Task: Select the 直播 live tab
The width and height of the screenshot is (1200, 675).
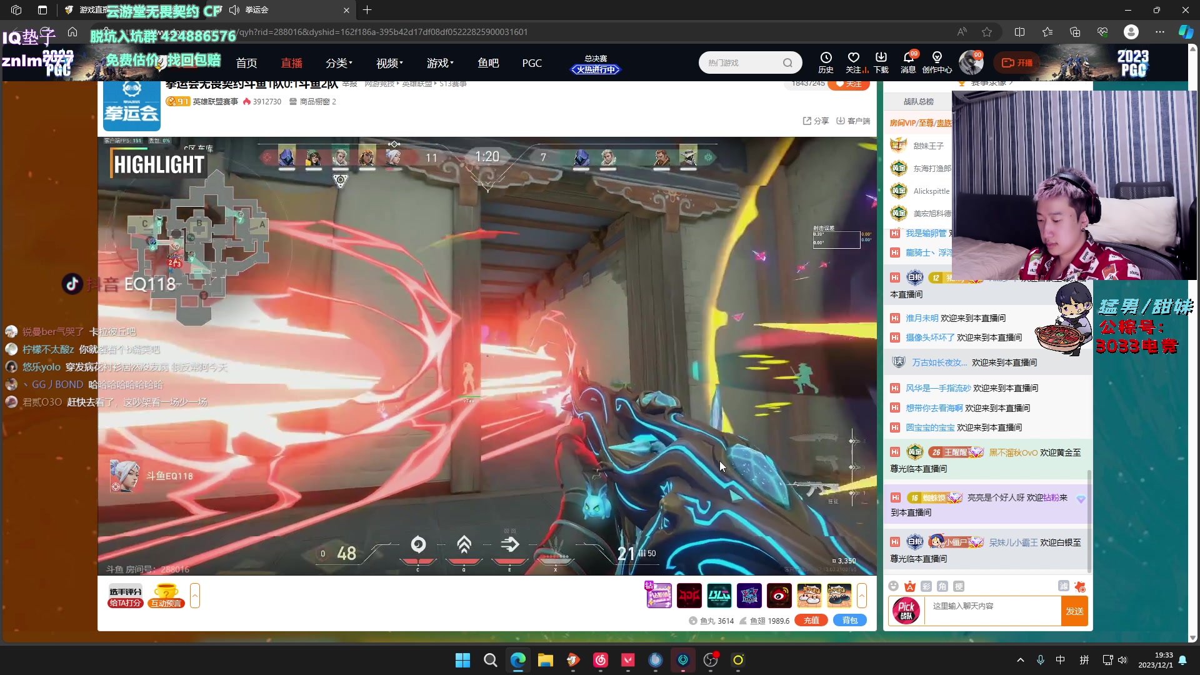Action: (x=291, y=63)
